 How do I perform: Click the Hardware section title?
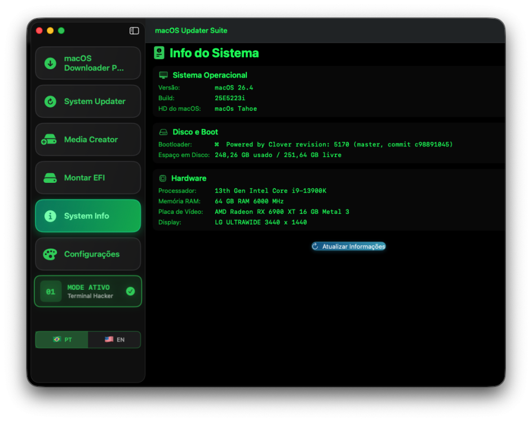point(189,178)
